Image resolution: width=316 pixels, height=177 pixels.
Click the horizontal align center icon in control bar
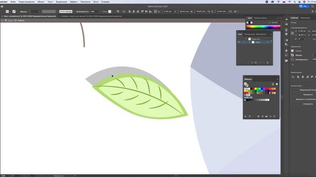click(134, 11)
